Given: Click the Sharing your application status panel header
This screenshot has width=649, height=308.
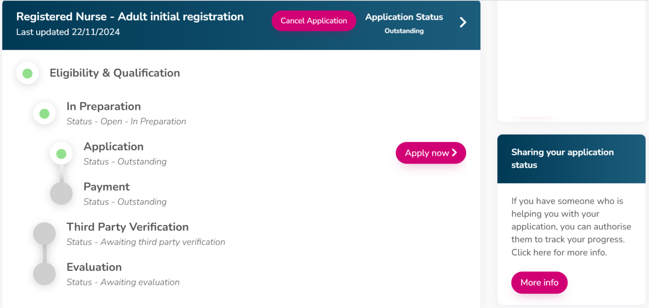Looking at the screenshot, I should click(563, 159).
